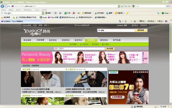This screenshot has width=172, height=108.
Task: Open the Facebook favorites bar shortcut
Action: [x=67, y=17]
